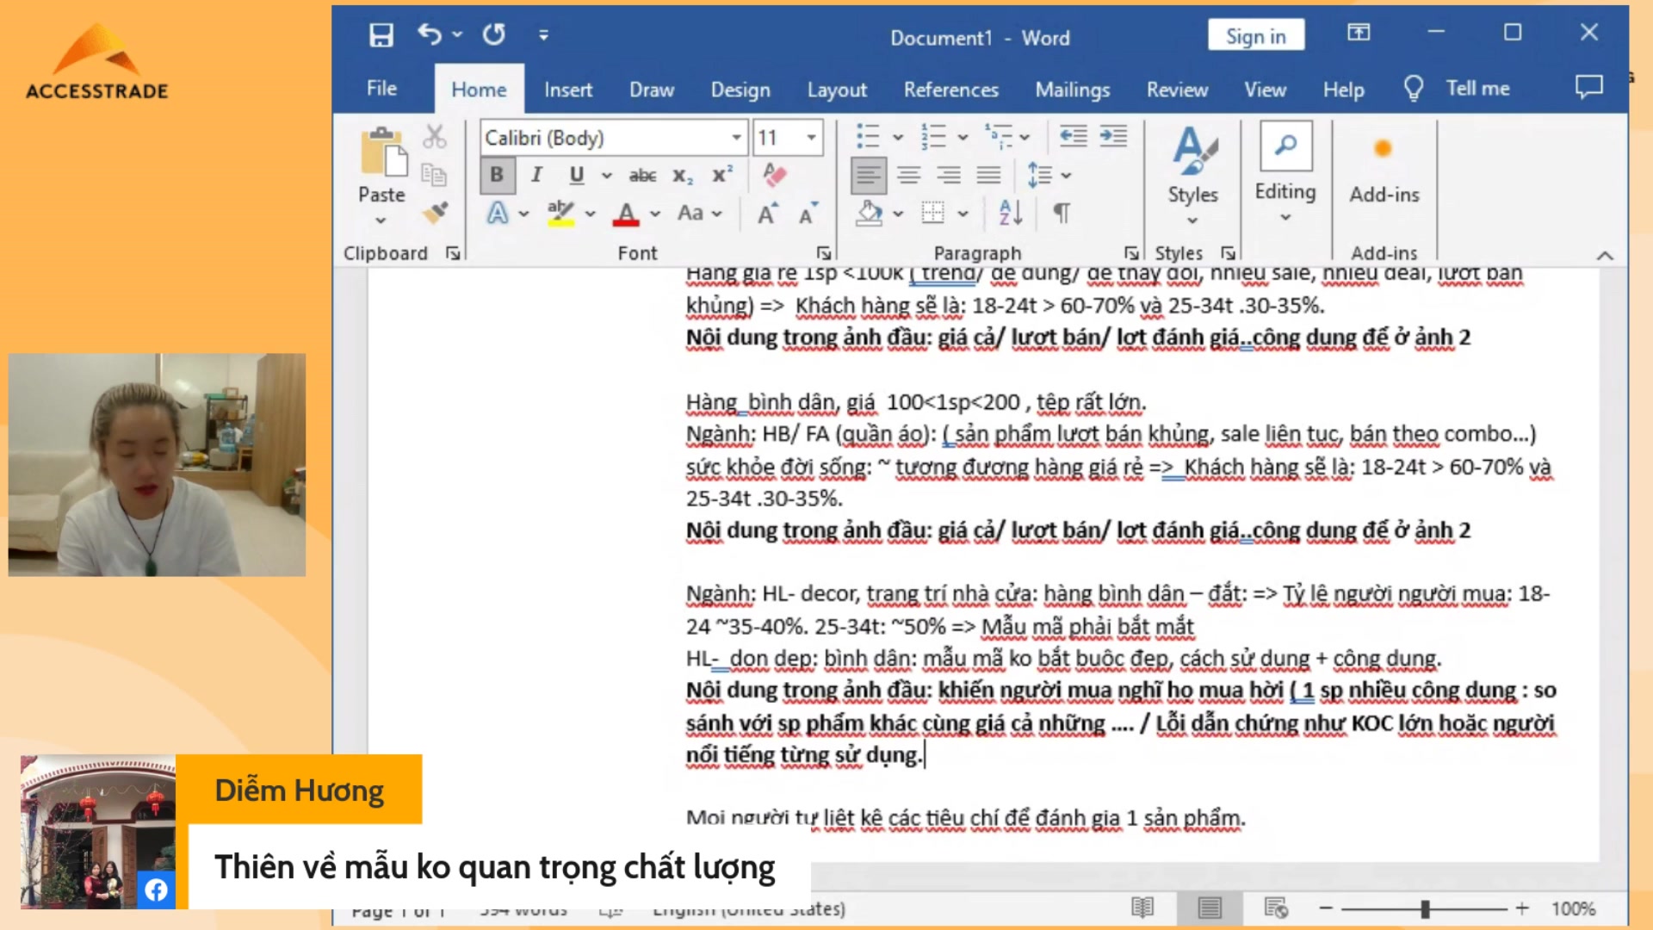The image size is (1653, 930).
Task: Click the Sign in button
Action: [1255, 34]
